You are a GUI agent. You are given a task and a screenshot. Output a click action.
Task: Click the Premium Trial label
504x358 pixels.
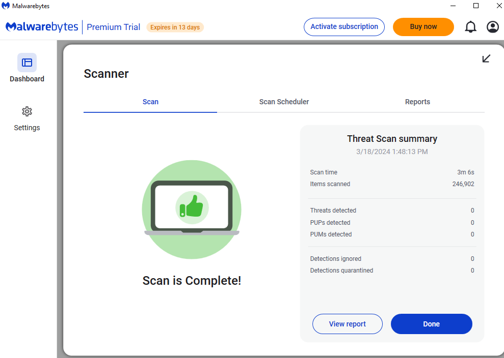(x=113, y=27)
